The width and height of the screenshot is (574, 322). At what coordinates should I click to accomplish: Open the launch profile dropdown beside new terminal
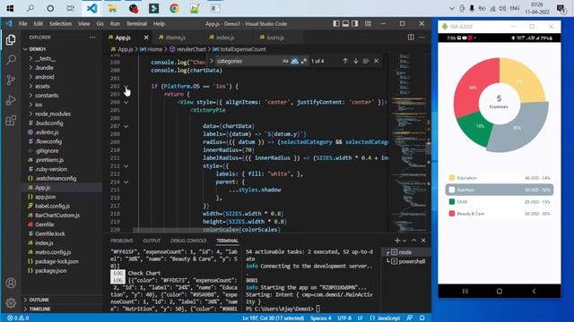[x=404, y=241]
